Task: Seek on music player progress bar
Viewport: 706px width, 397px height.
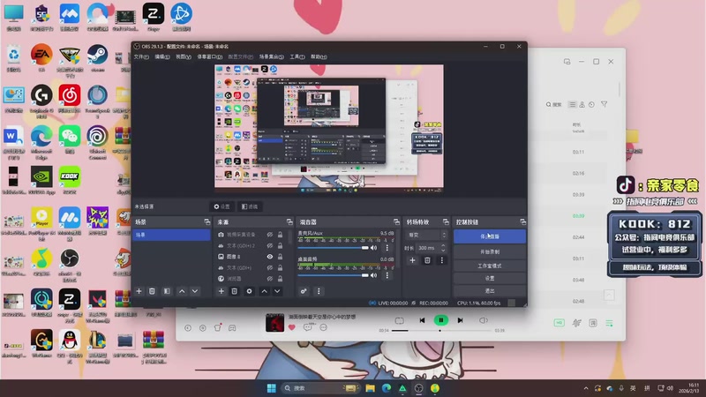Action: pyautogui.click(x=442, y=330)
